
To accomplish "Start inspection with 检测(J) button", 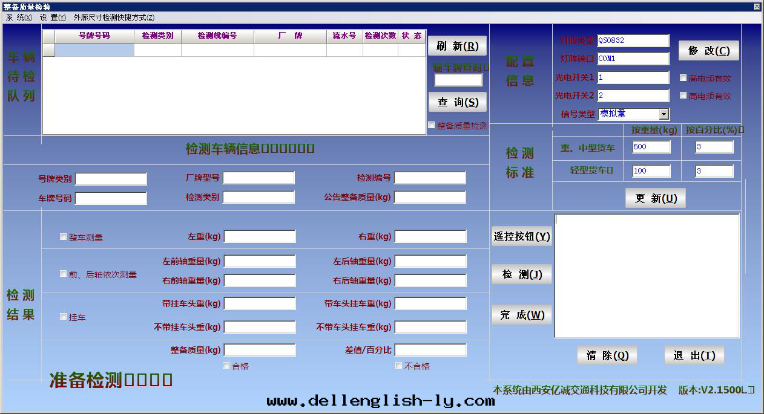I will tap(521, 274).
